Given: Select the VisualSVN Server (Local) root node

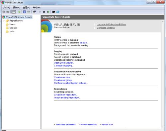Looking at the screenshot, I should 17,17.
